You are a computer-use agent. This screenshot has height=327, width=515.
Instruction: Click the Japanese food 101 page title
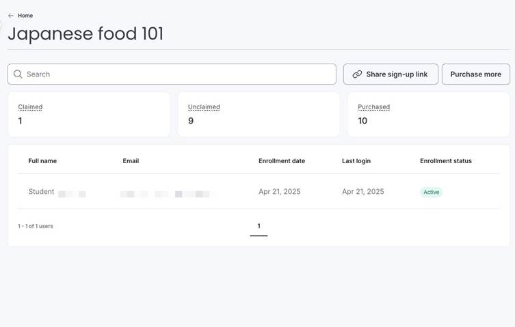[85, 33]
